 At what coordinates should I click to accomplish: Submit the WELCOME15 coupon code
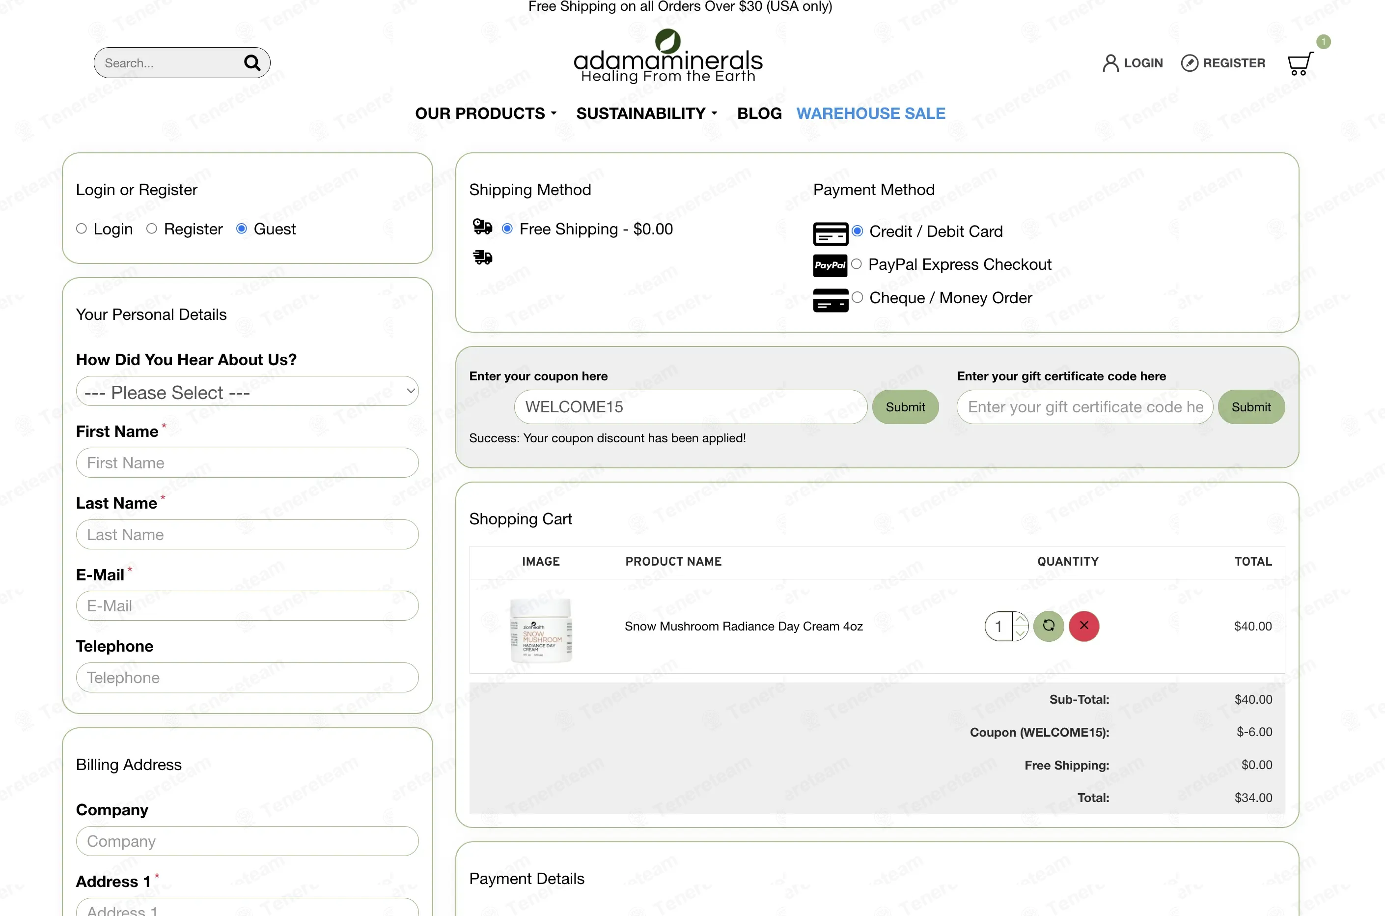(x=905, y=406)
